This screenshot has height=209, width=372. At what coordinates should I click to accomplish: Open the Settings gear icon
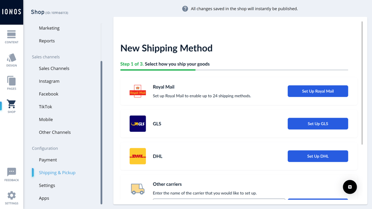(x=11, y=196)
